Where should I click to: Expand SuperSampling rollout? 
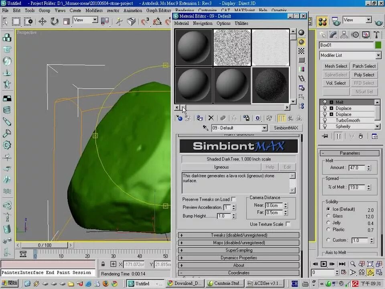239,250
